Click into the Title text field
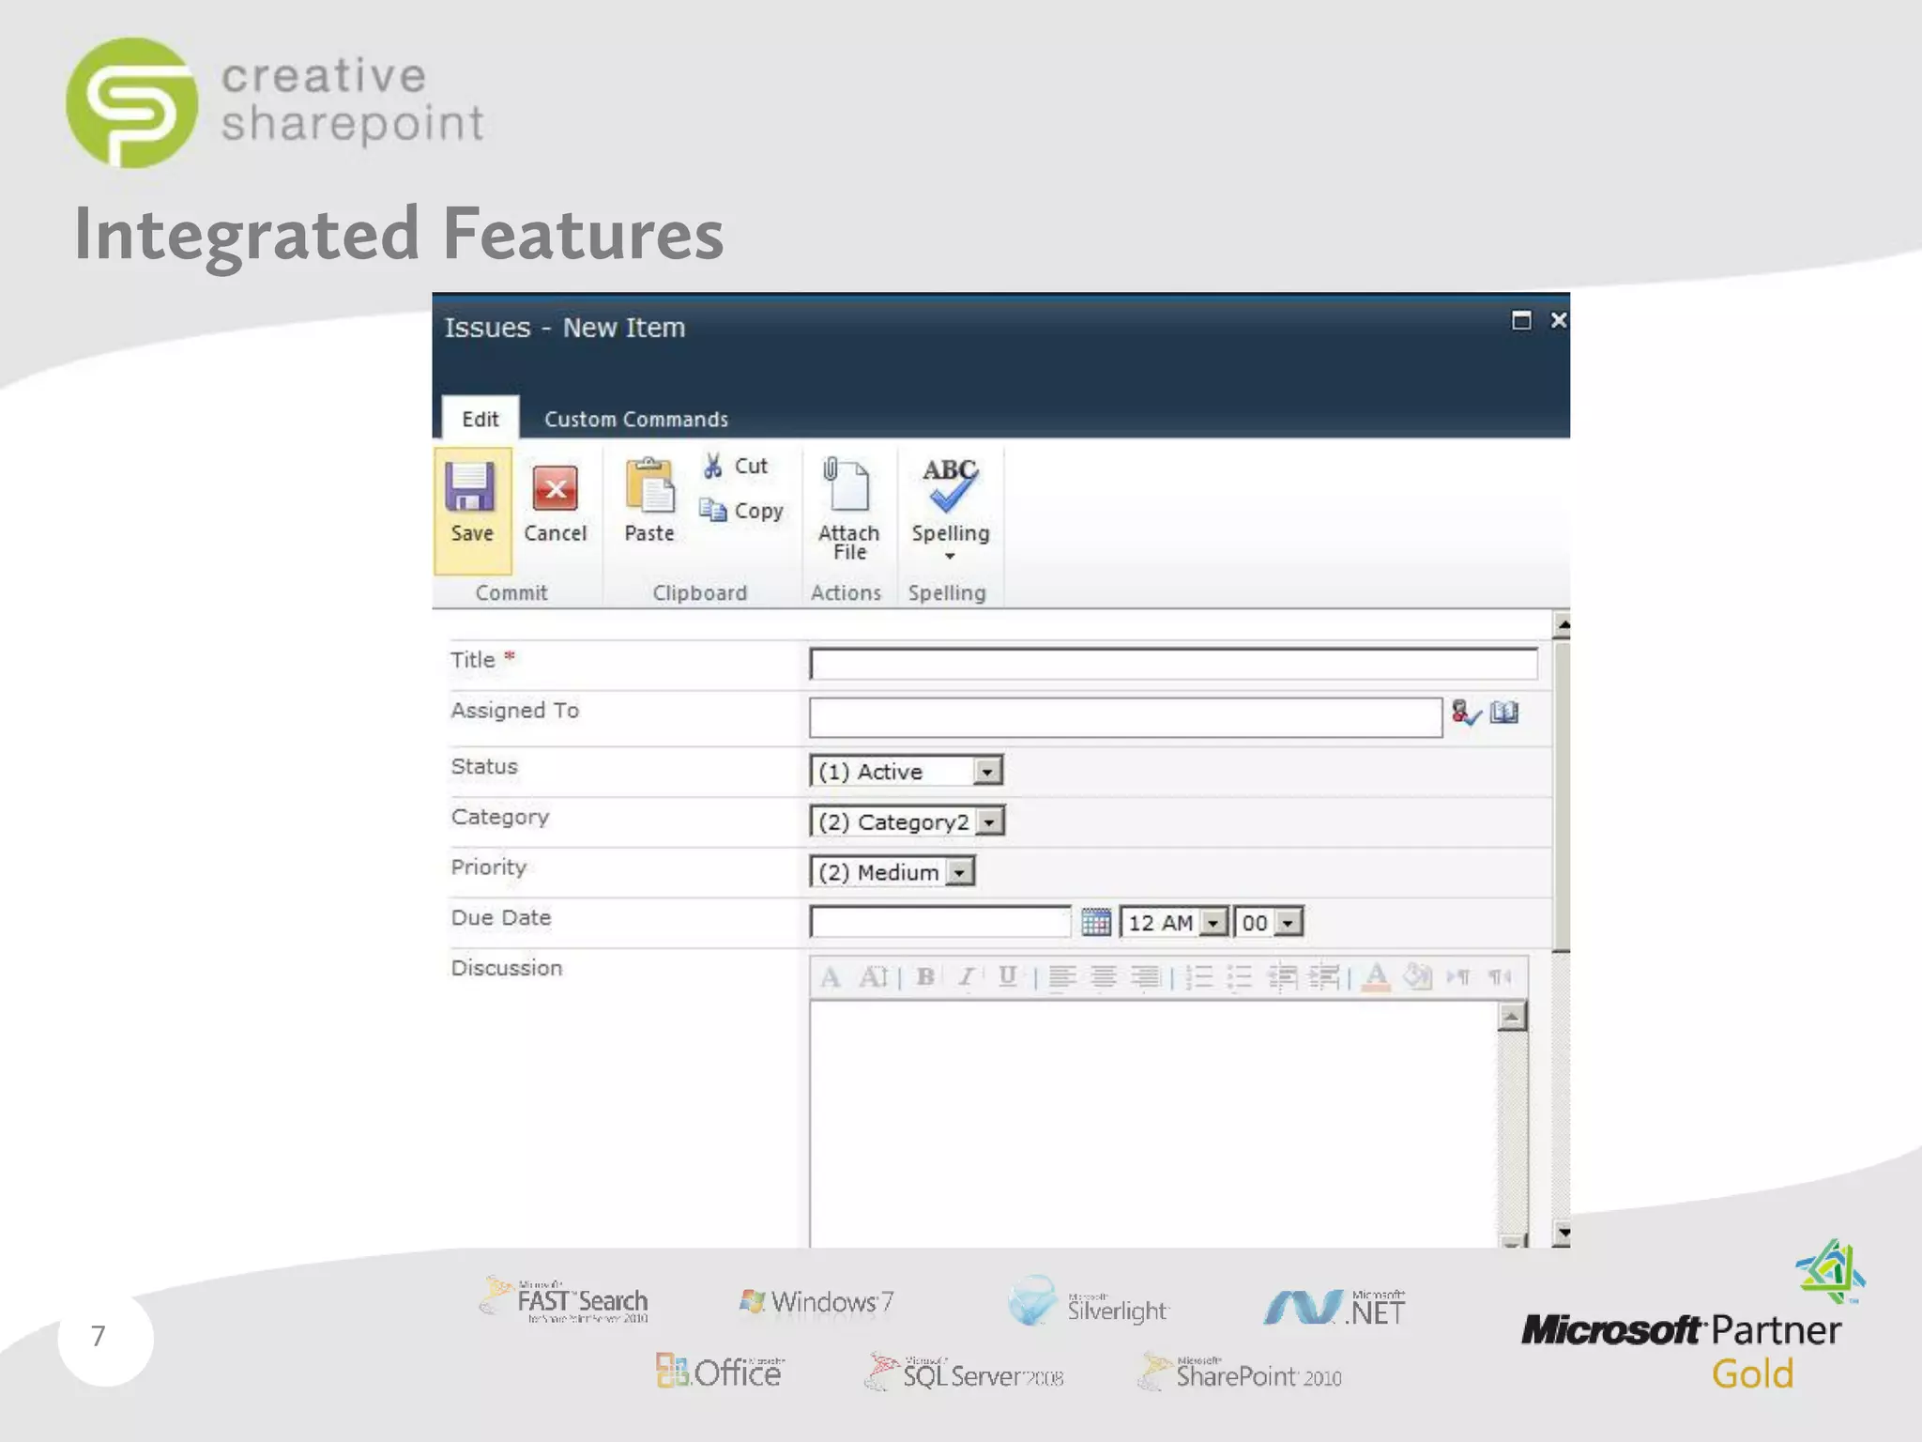The height and width of the screenshot is (1442, 1922). point(1172,664)
